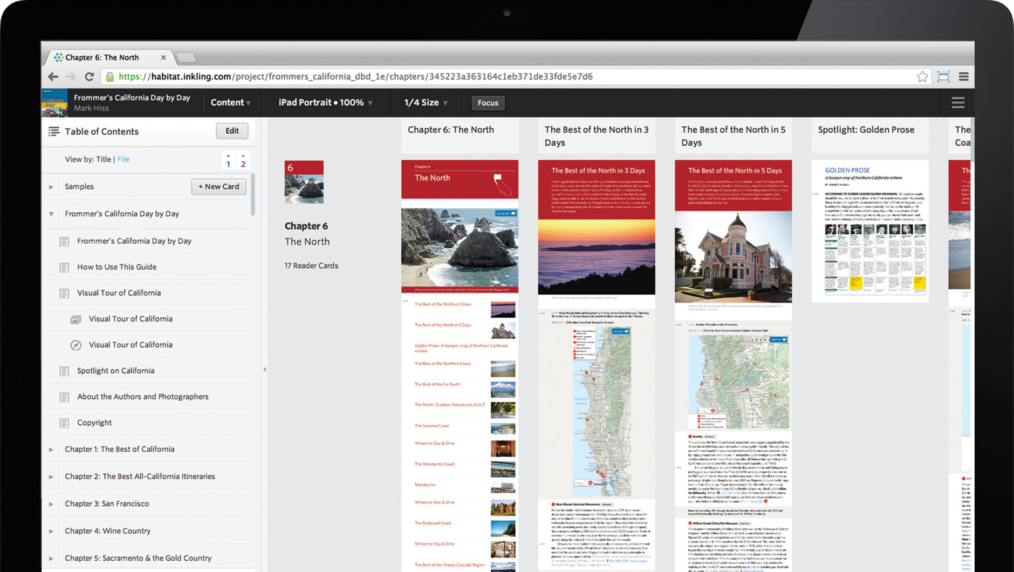
Task: Click the Frommer's book cover icon
Action: click(54, 103)
